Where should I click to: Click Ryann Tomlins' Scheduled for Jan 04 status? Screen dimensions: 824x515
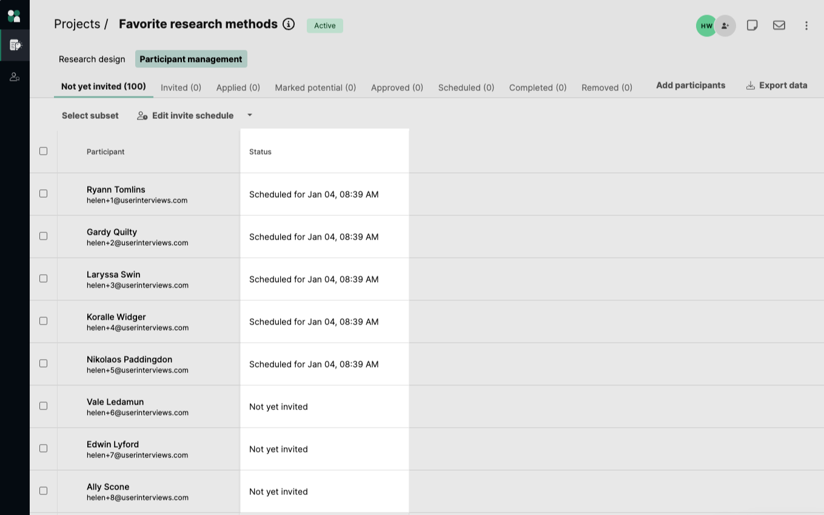coord(314,194)
